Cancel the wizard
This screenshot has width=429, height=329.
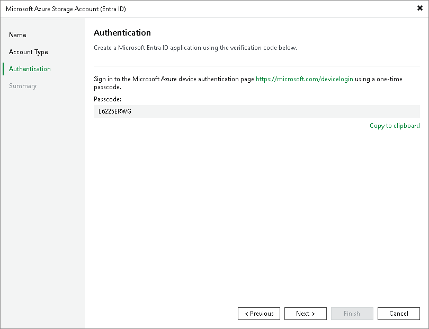[x=399, y=314]
